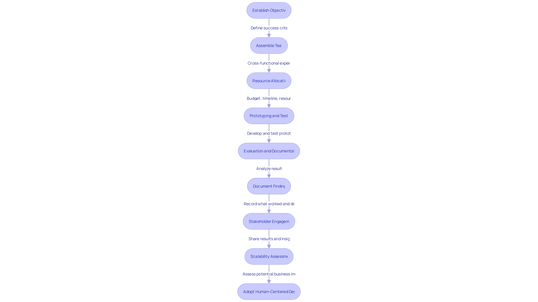
Task: Toggle Share results and insights label
Action: tap(269, 239)
